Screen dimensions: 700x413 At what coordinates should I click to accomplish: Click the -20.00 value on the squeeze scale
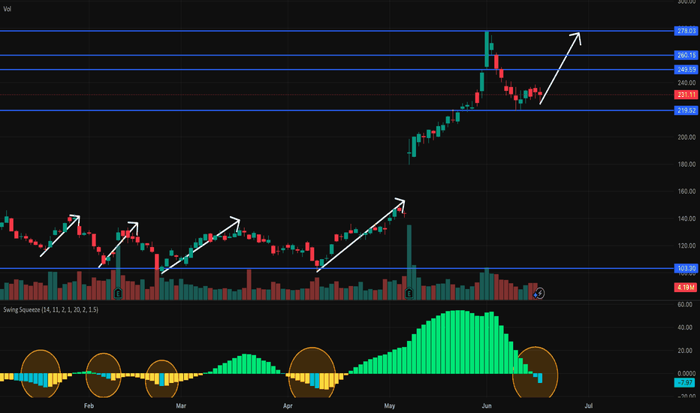click(685, 396)
